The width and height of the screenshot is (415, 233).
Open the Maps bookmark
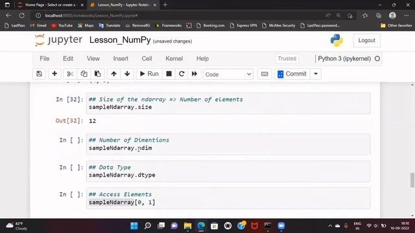[86, 25]
